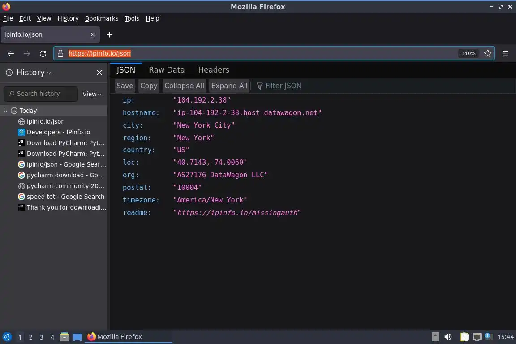Click the Save JSON button
The height and width of the screenshot is (344, 516).
[125, 86]
